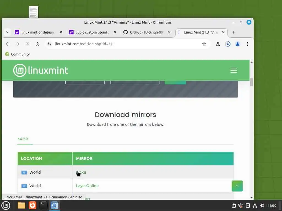
Task: Click the Download mirrors heading
Action: coord(126,115)
